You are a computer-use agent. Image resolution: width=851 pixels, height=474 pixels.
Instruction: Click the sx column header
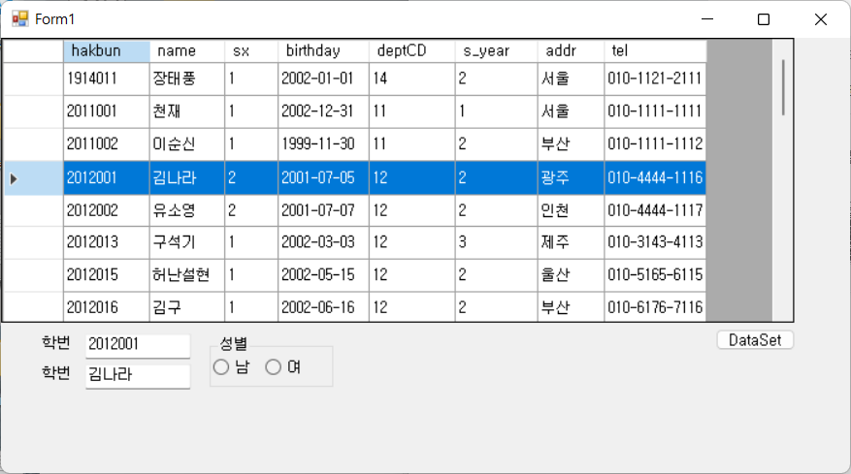click(x=251, y=51)
